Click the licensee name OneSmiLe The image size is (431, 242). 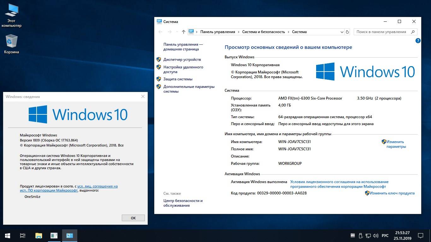32,197
